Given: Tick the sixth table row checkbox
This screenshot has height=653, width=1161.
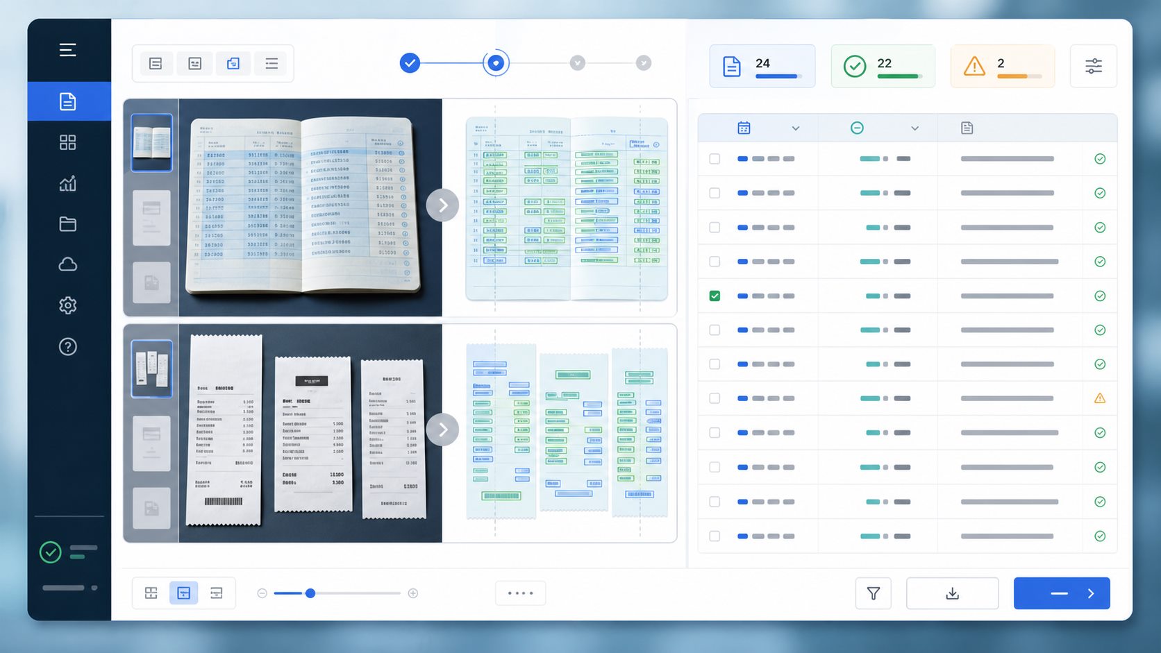Looking at the screenshot, I should 715,330.
